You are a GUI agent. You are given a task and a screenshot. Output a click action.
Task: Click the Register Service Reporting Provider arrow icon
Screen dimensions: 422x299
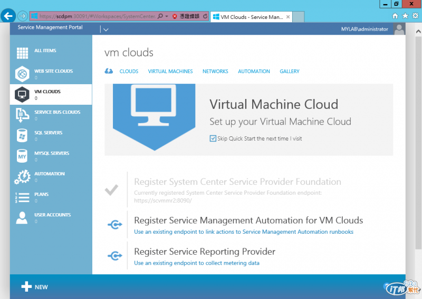pyautogui.click(x=115, y=255)
